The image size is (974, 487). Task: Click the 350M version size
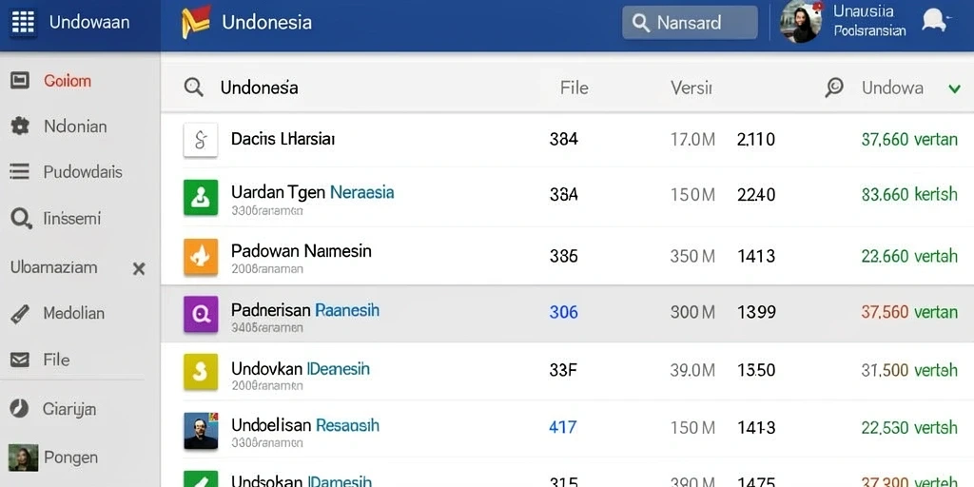[692, 255]
